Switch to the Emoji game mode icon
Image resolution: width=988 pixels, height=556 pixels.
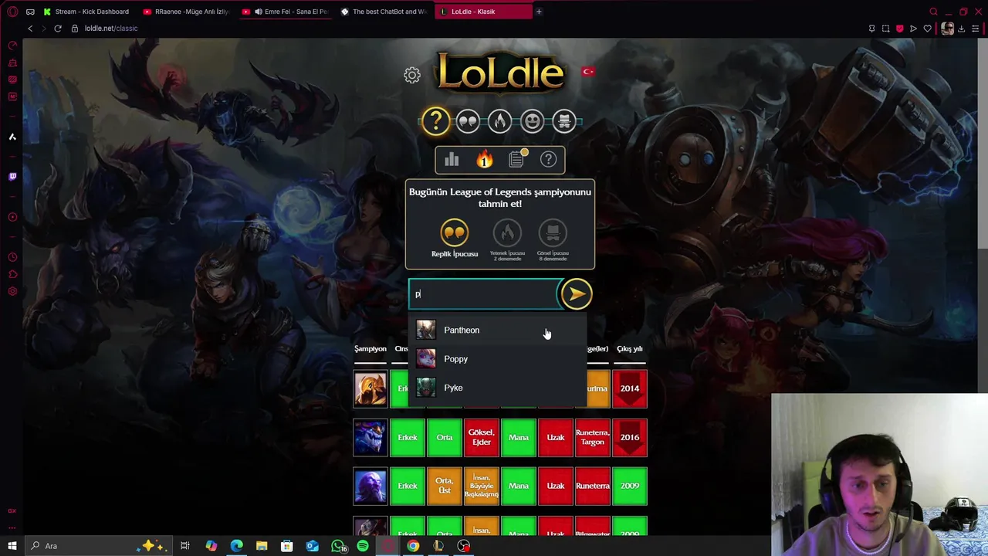[x=532, y=121]
